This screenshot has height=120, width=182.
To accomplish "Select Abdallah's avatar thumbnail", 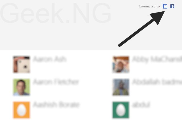I will (x=121, y=87).
